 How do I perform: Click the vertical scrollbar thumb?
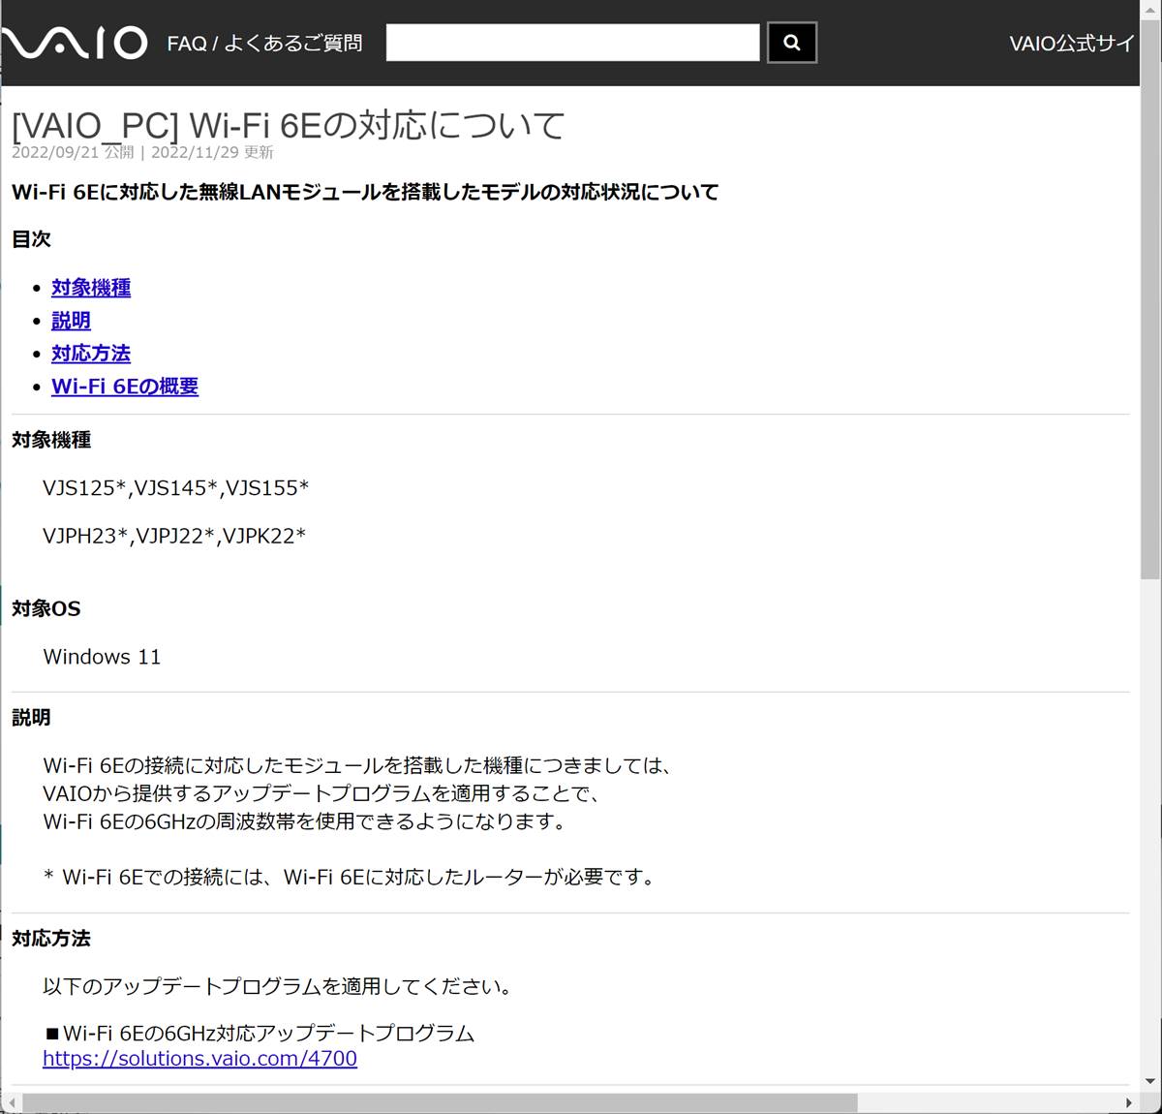(x=1150, y=299)
